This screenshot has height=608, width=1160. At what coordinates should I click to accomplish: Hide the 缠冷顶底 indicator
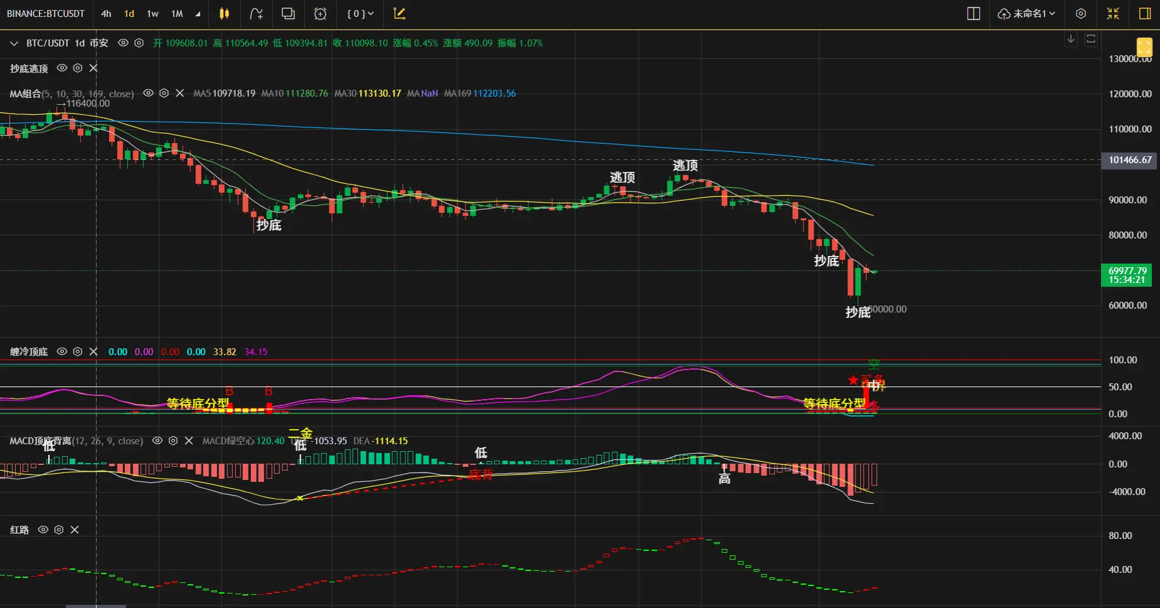[62, 351]
